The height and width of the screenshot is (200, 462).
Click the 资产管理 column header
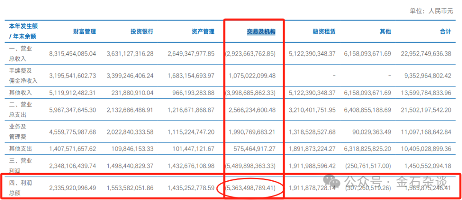[203, 32]
